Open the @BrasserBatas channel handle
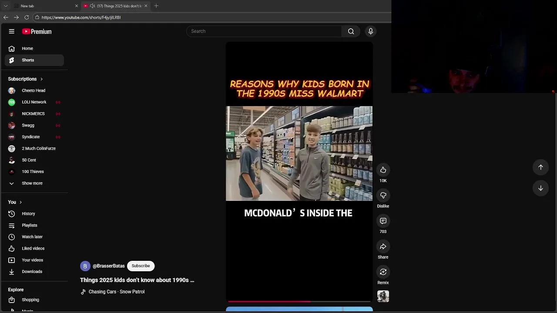This screenshot has width=557, height=313. click(x=109, y=266)
